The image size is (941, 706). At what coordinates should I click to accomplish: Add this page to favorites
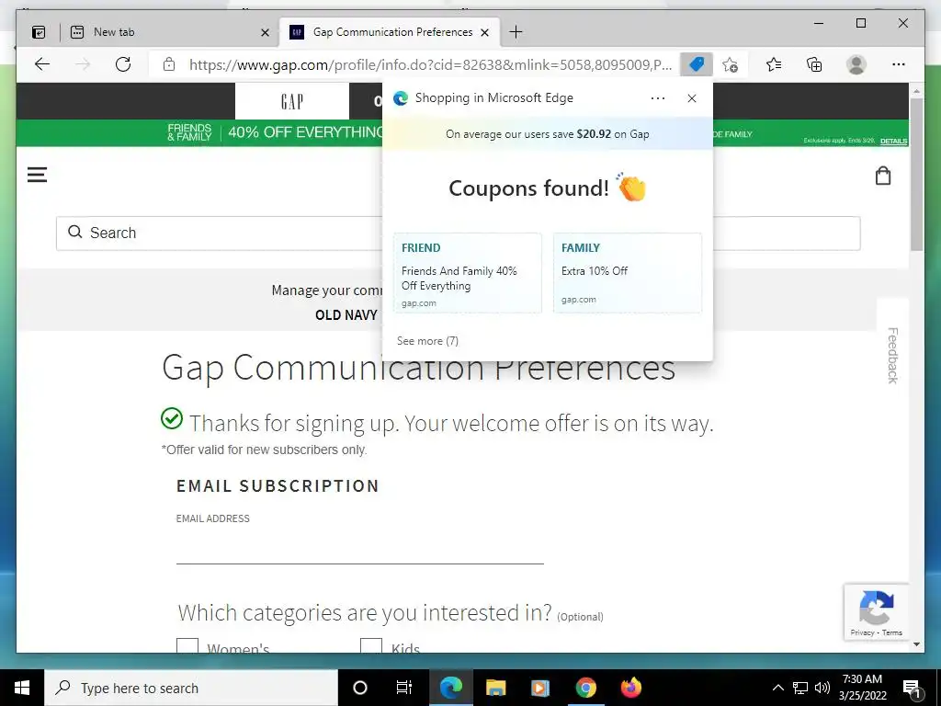point(730,64)
